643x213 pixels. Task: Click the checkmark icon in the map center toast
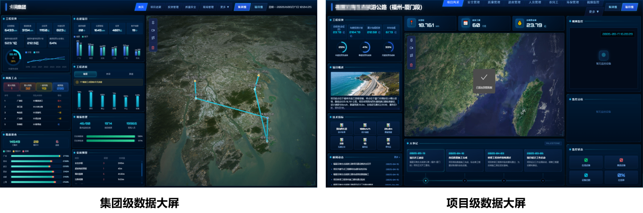[x=484, y=77]
